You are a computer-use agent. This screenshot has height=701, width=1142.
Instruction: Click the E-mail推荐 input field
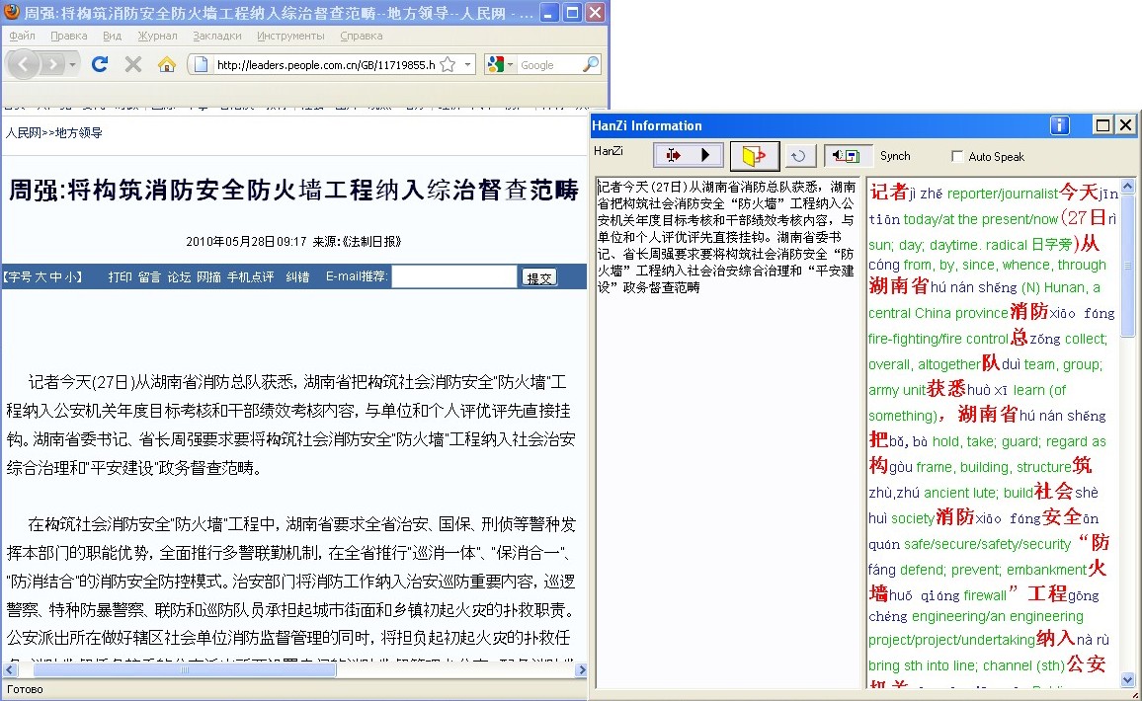click(x=454, y=276)
